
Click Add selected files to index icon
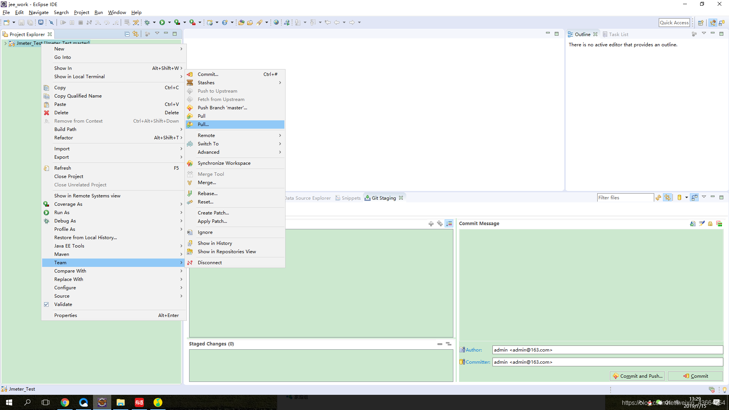tap(431, 224)
